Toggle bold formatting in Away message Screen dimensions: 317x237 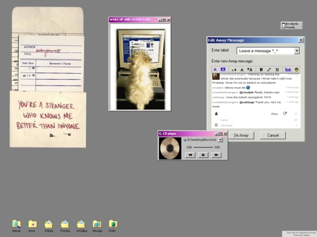point(261,70)
